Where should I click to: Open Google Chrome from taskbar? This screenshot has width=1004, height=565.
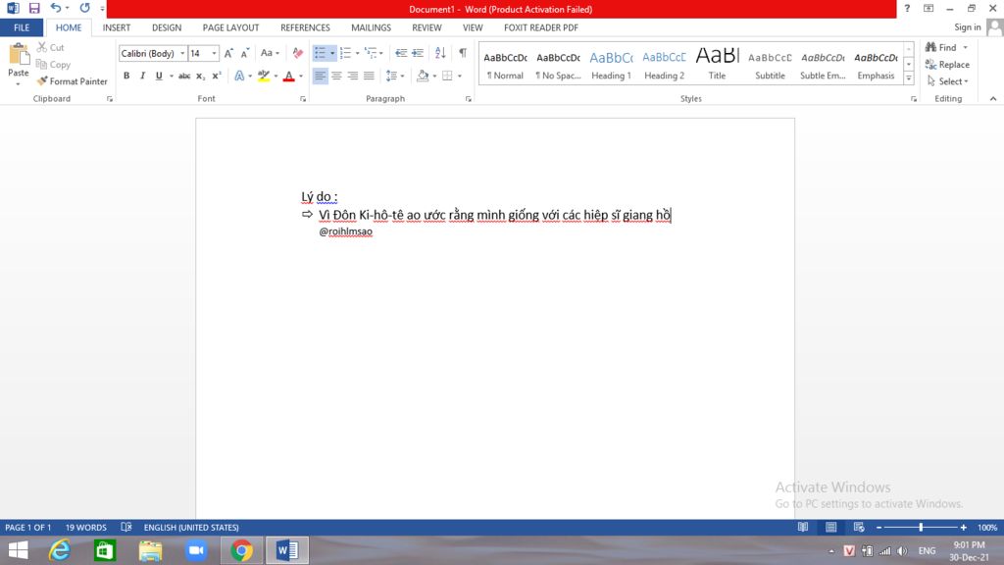point(241,550)
